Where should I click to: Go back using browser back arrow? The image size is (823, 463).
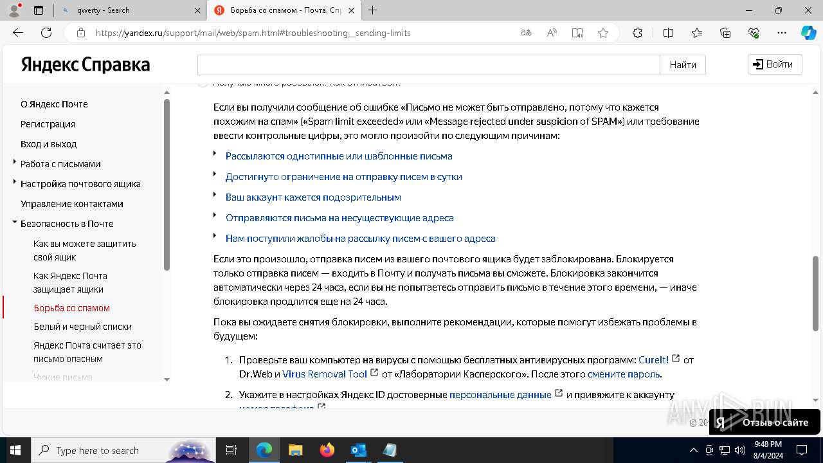point(18,33)
